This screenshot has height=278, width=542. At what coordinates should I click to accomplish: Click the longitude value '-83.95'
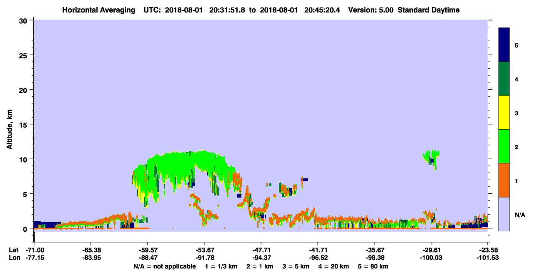click(x=90, y=258)
